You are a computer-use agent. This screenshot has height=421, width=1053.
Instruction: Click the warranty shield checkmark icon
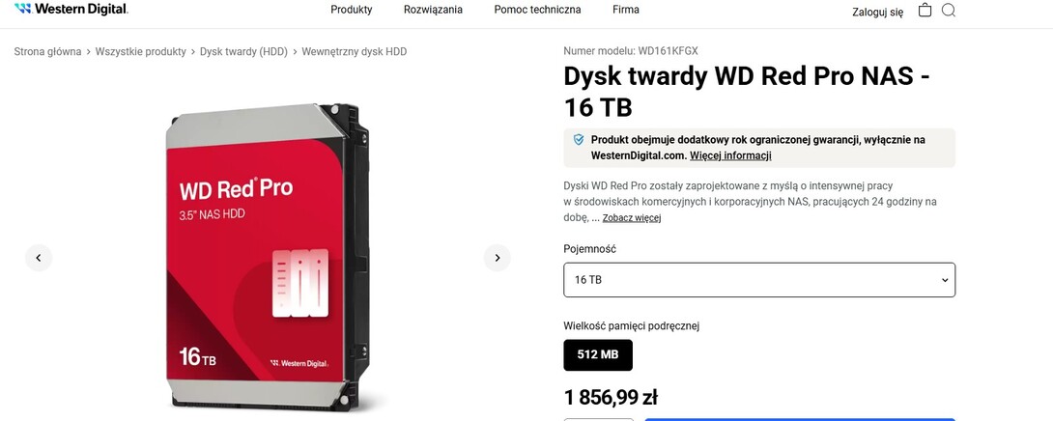[x=579, y=140]
